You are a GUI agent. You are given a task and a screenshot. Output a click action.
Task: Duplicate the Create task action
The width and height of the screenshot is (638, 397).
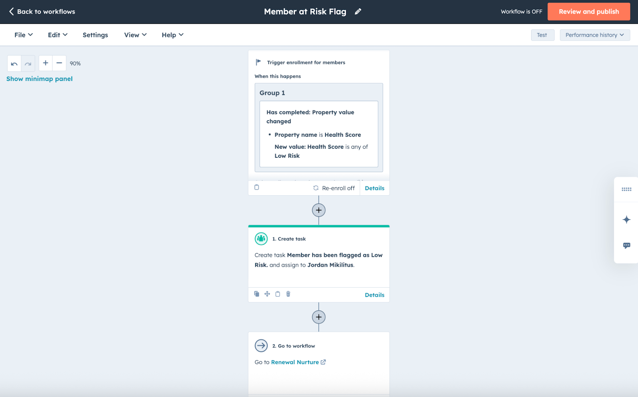coord(257,294)
